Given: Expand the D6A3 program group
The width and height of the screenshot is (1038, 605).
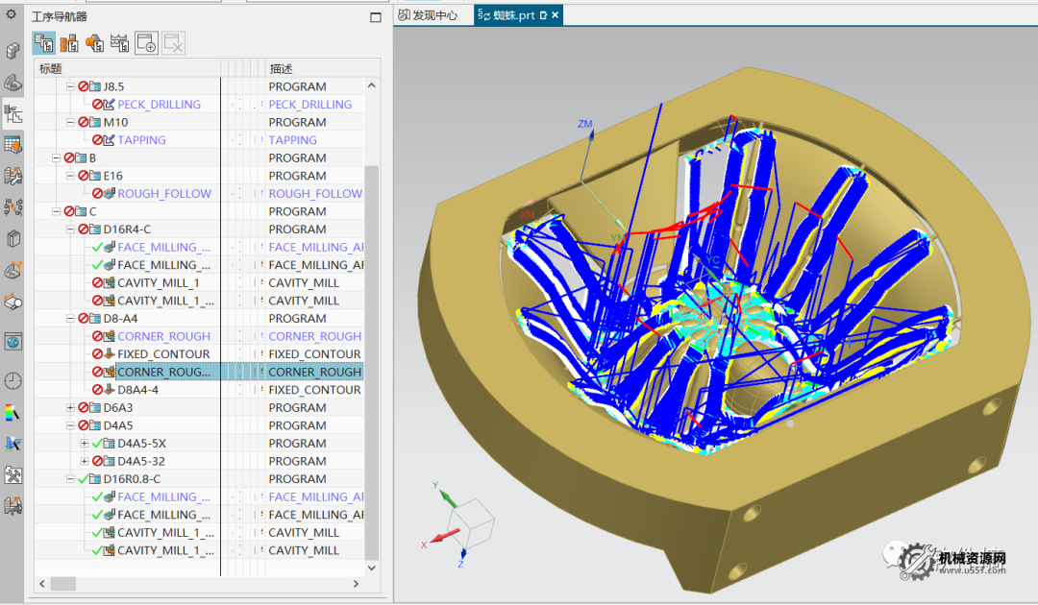Looking at the screenshot, I should point(70,408).
